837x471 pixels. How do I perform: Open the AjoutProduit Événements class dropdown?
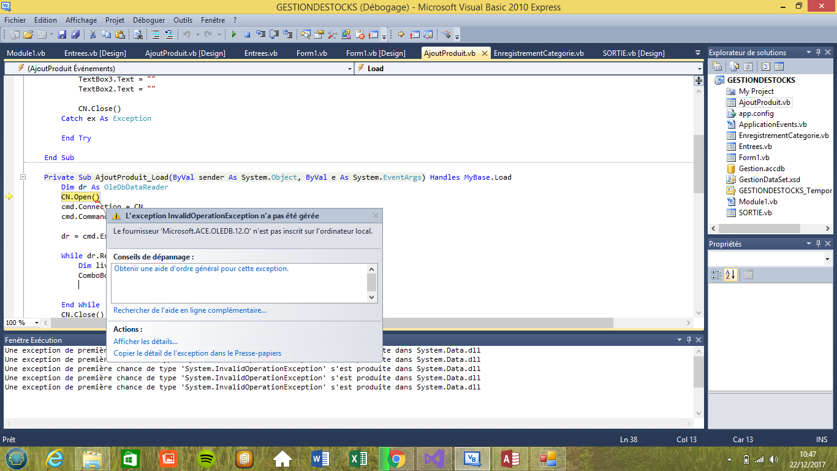point(349,69)
